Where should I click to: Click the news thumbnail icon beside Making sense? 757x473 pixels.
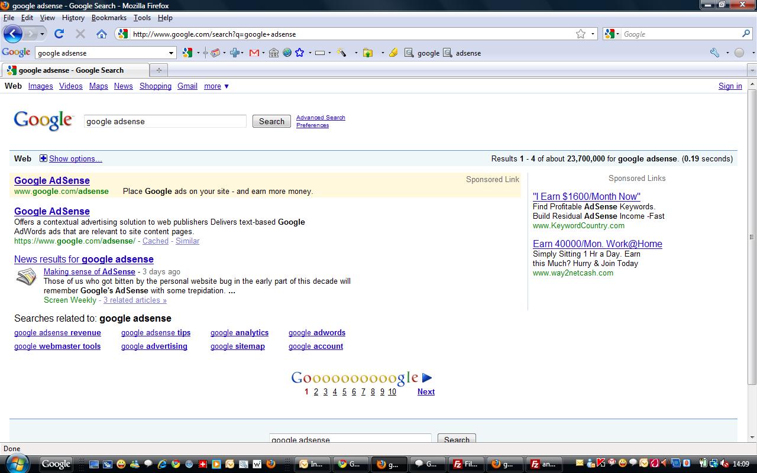[26, 277]
